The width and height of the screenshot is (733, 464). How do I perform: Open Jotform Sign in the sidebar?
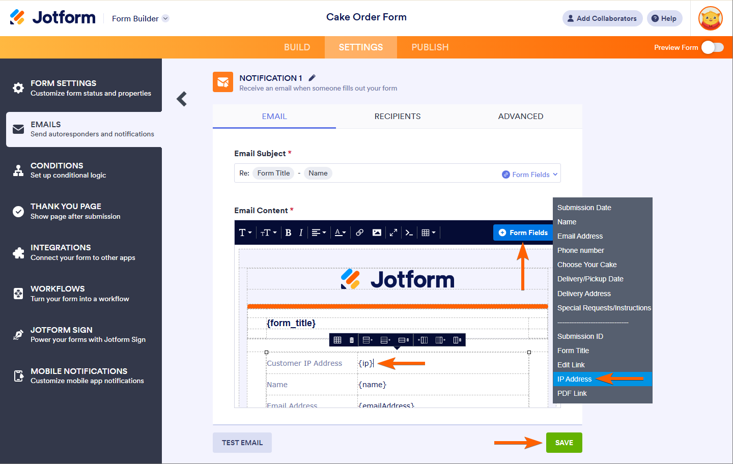coord(81,335)
